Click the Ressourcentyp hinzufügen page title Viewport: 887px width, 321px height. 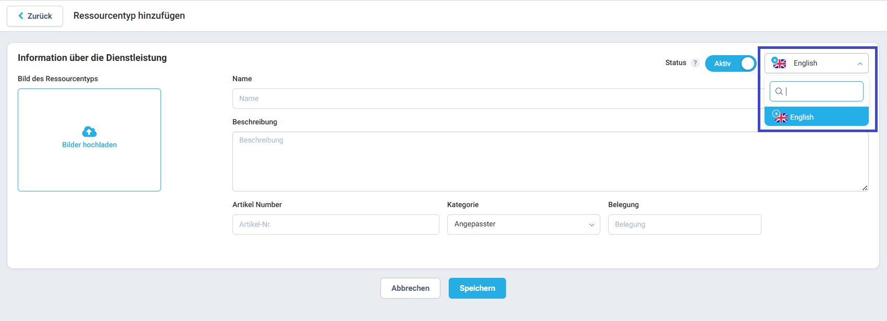point(129,16)
